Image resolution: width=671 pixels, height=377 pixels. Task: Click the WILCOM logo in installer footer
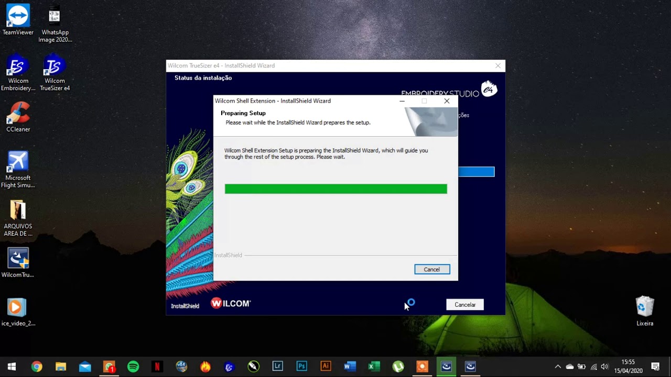(231, 303)
